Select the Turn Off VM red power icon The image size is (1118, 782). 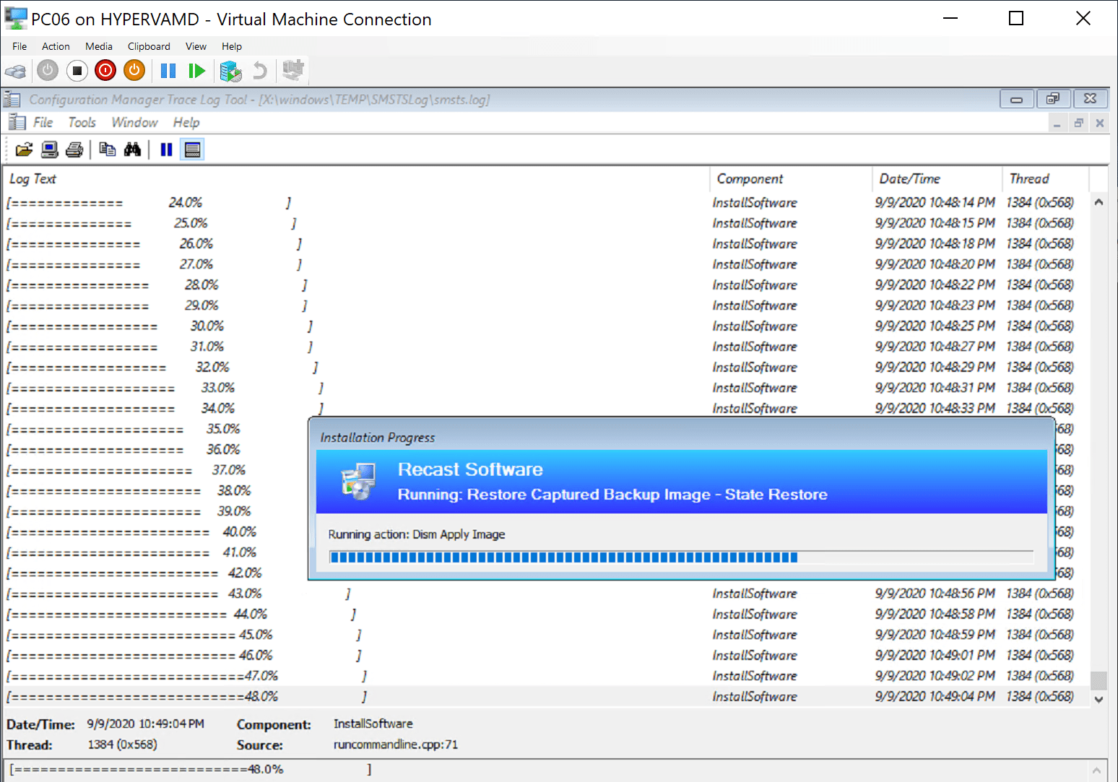click(x=105, y=70)
